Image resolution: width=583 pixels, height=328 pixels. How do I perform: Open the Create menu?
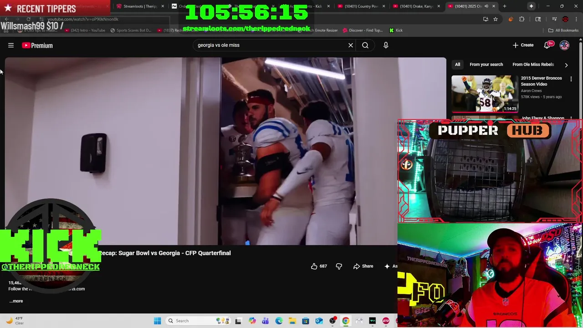pos(523,45)
